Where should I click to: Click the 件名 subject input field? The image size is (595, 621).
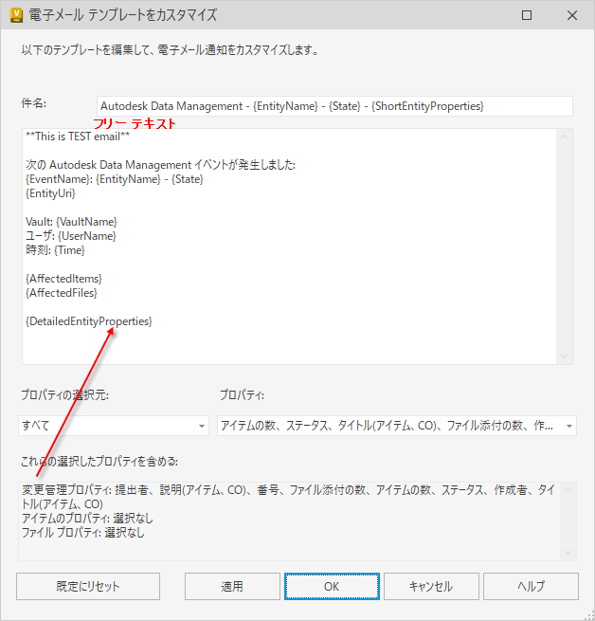334,106
